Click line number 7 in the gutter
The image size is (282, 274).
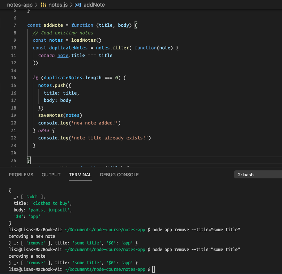15,25
